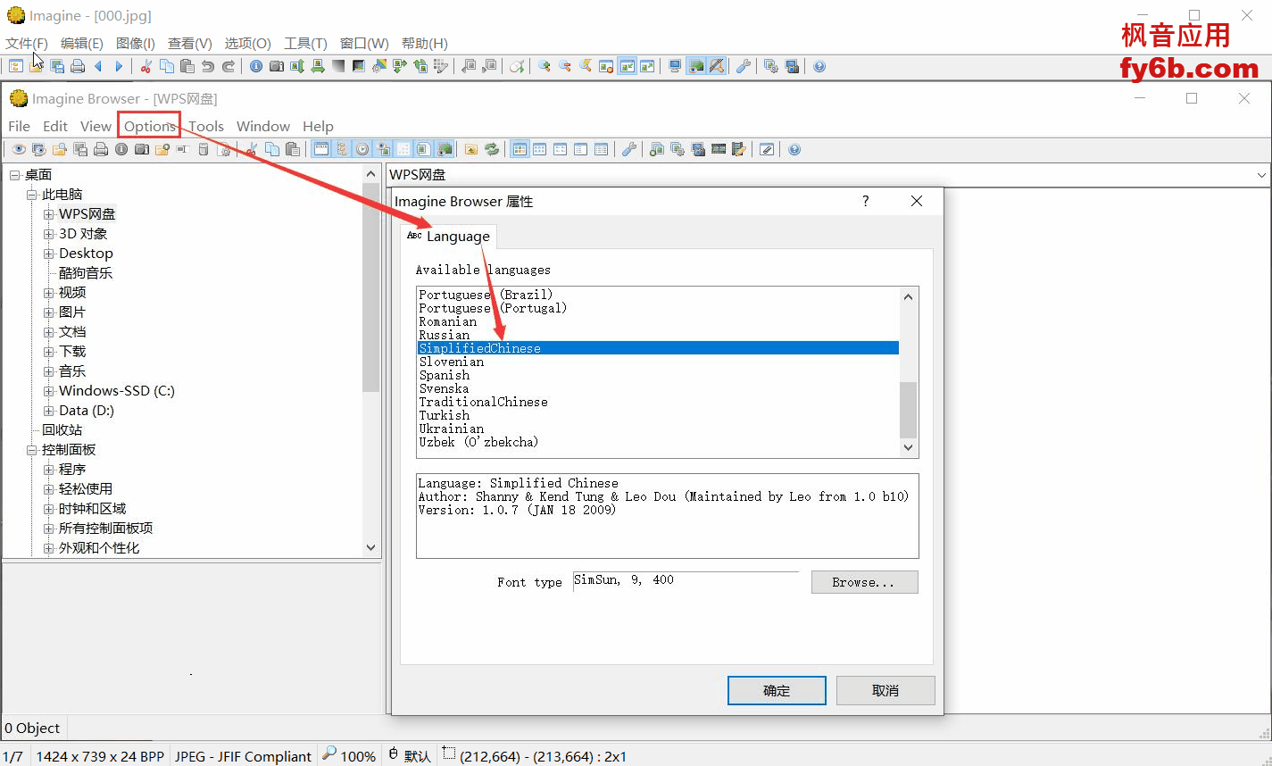
Task: Click the ? help button in dialog title
Action: pyautogui.click(x=865, y=201)
